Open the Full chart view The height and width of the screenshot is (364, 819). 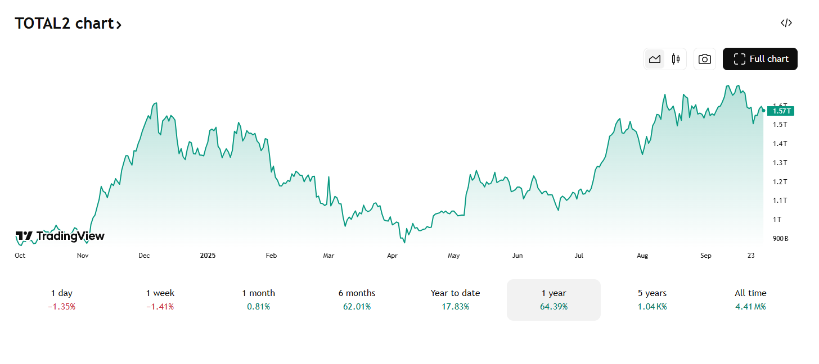pyautogui.click(x=760, y=59)
